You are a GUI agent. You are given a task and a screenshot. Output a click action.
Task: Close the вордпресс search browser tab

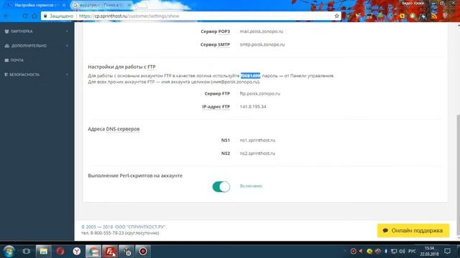(129, 5)
